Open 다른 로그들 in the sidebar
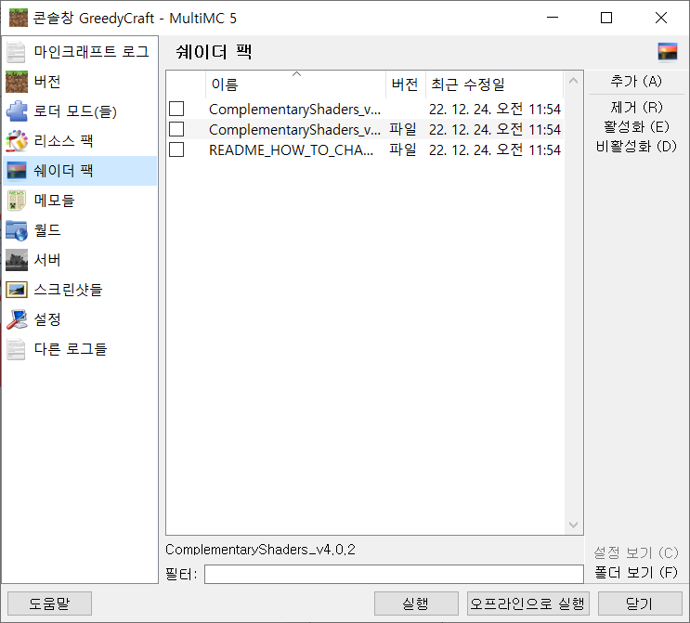This screenshot has height=623, width=690. [x=80, y=349]
